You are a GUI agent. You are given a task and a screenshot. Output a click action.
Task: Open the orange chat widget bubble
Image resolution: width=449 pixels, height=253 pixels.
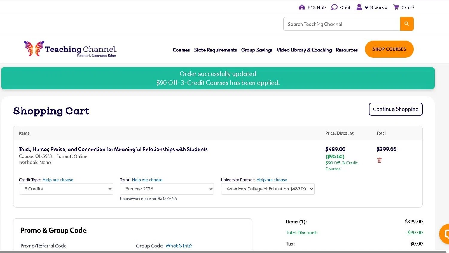(445, 234)
